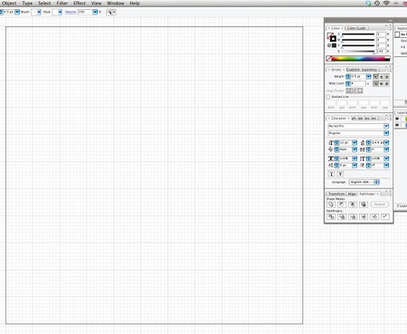Switch to the Align tab

(x=352, y=194)
